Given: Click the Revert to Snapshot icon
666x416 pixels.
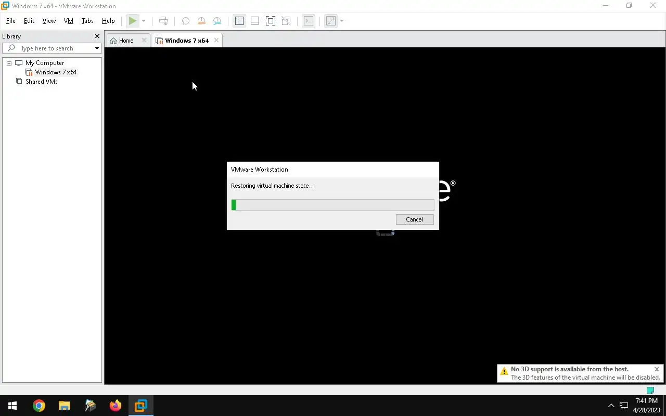Looking at the screenshot, I should coord(201,21).
